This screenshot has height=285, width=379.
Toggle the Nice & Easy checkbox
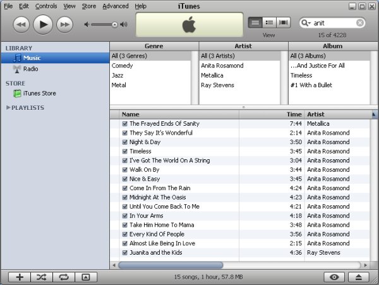tap(124, 179)
